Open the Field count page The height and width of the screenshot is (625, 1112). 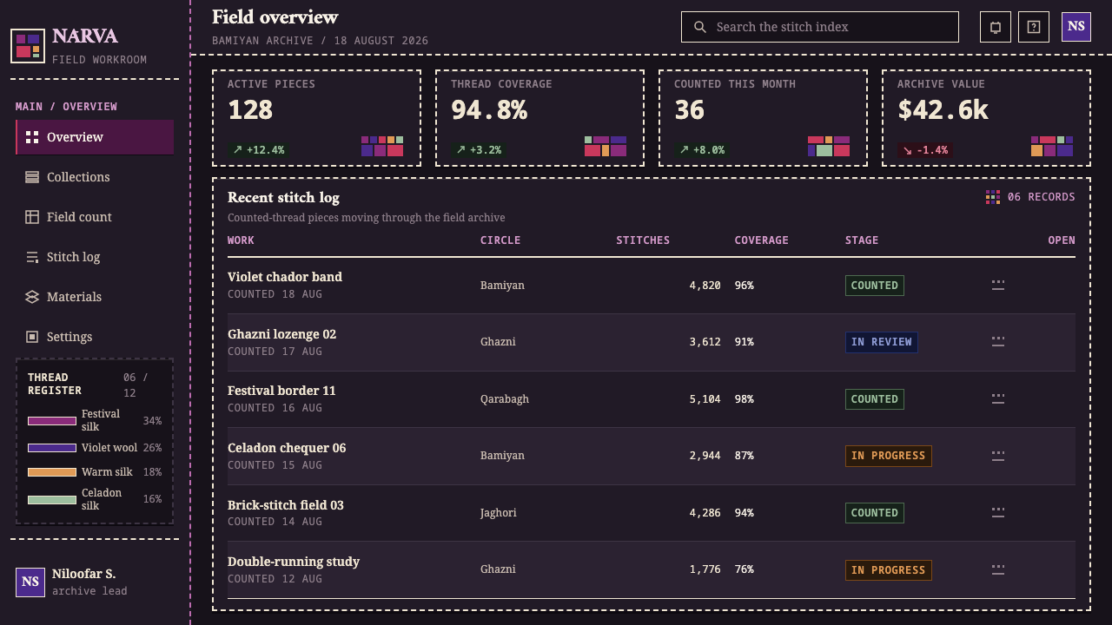[x=95, y=217]
